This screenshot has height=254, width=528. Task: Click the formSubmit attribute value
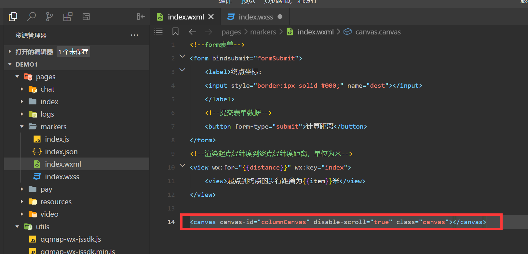276,58
